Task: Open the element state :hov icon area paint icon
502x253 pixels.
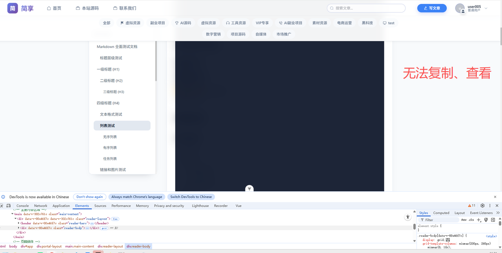Action: coord(486,220)
